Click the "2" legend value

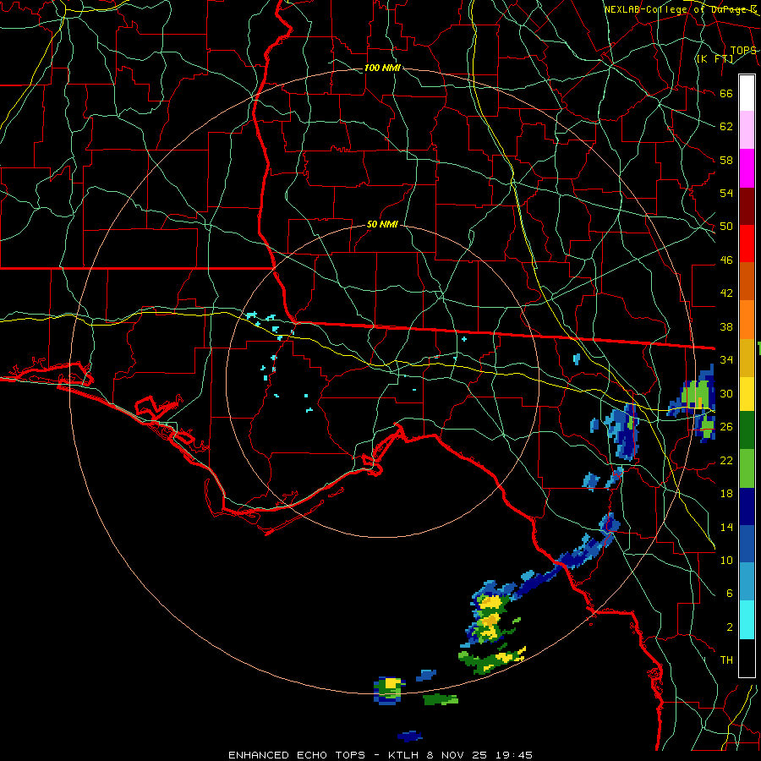[x=730, y=627]
